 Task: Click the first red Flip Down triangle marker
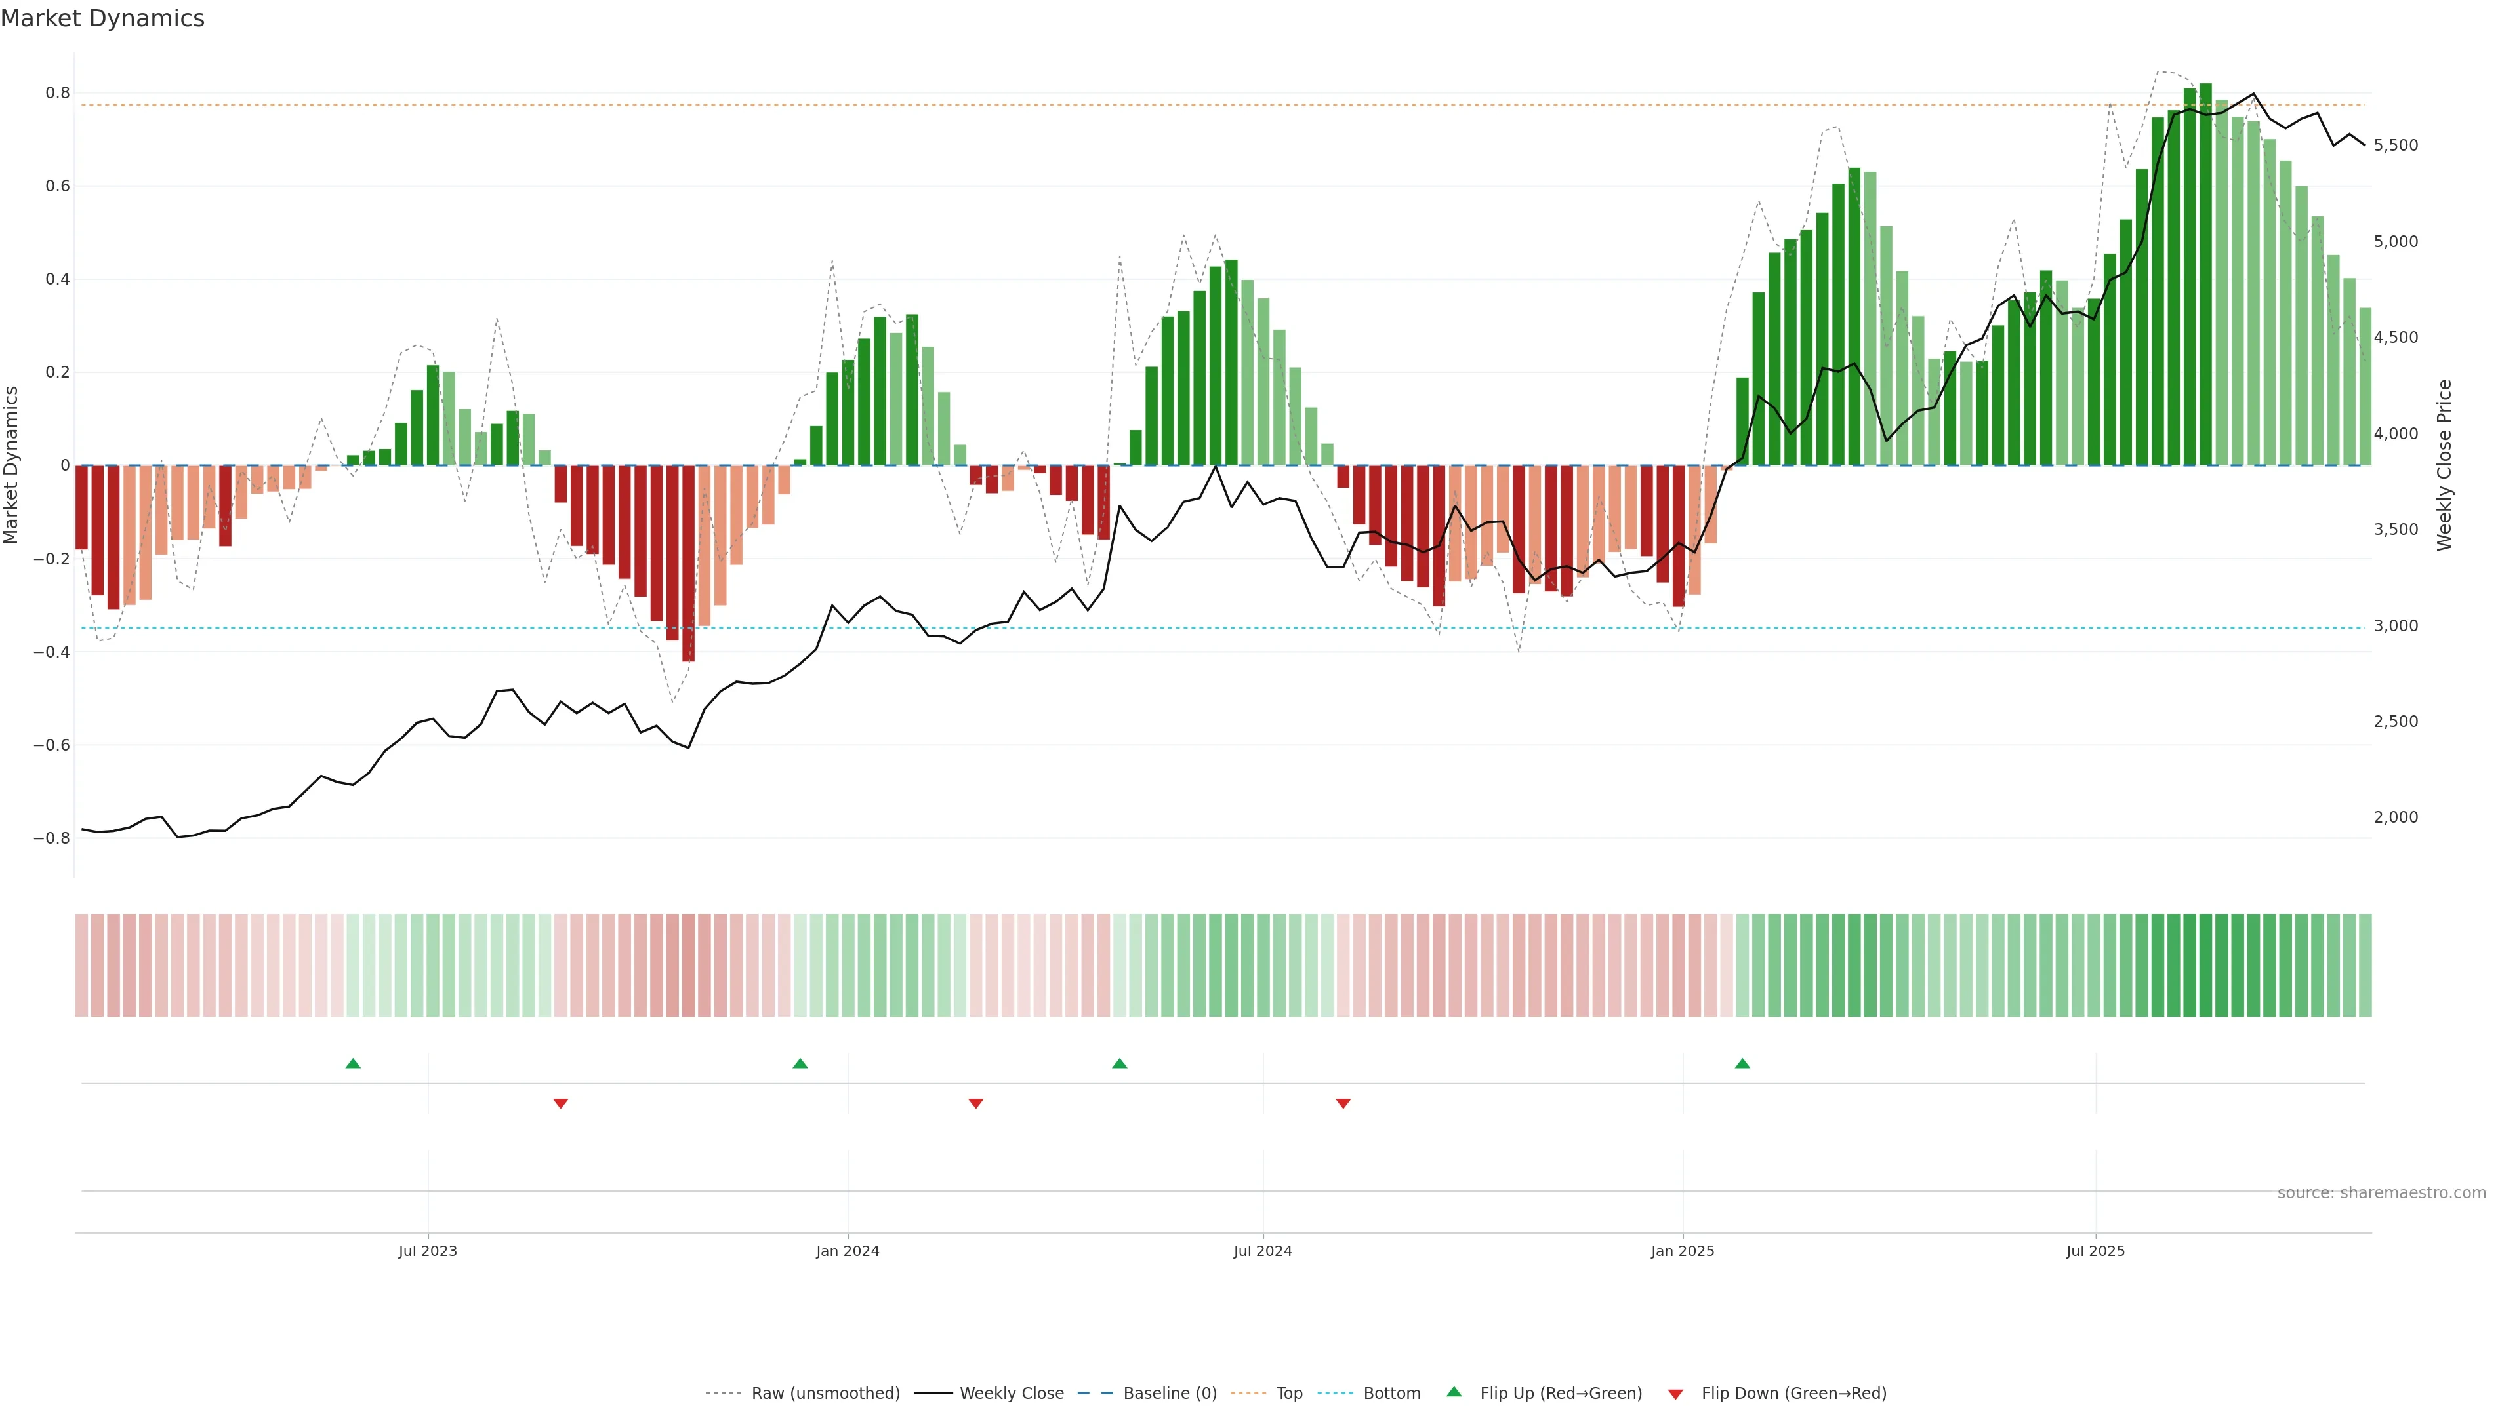tap(560, 1103)
